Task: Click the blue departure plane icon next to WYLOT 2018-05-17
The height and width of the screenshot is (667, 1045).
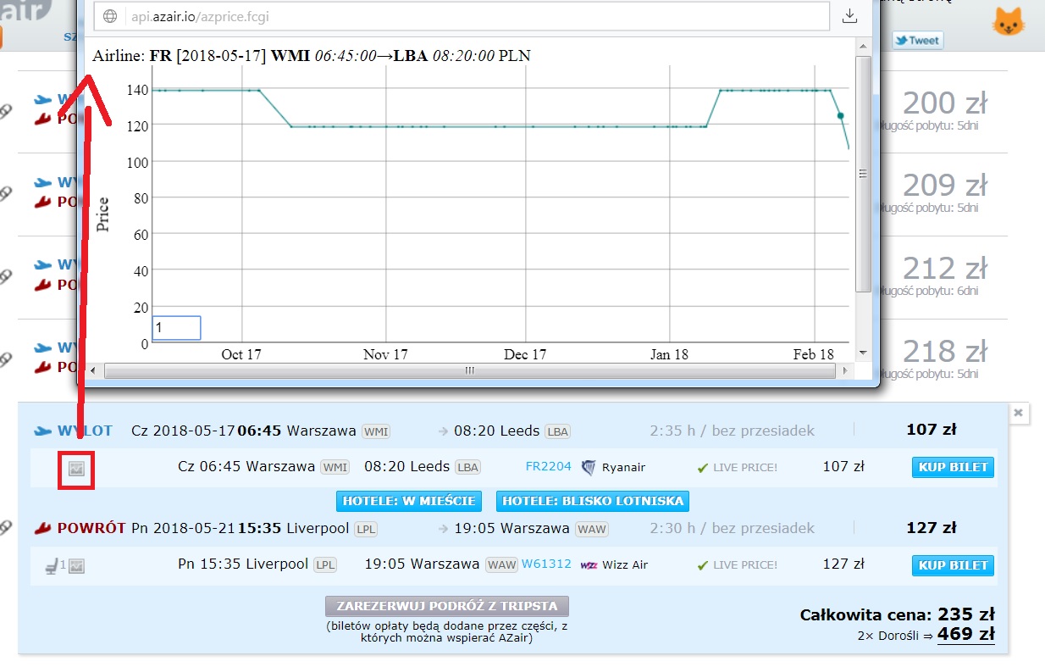Action: click(42, 431)
